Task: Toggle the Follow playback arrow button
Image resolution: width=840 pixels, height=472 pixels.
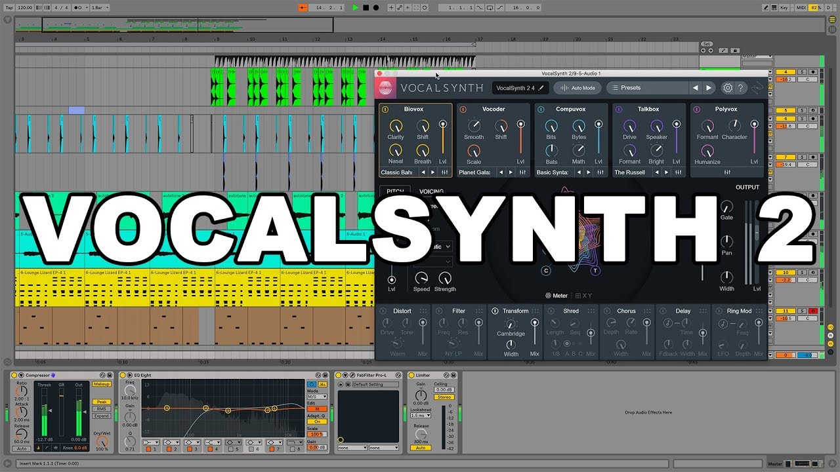Action: [303, 7]
